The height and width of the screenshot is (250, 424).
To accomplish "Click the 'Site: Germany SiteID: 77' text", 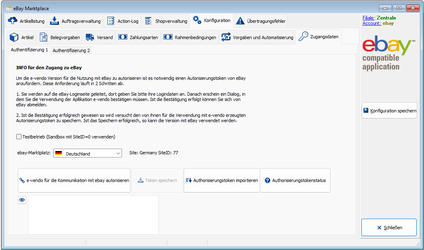I will [154, 153].
